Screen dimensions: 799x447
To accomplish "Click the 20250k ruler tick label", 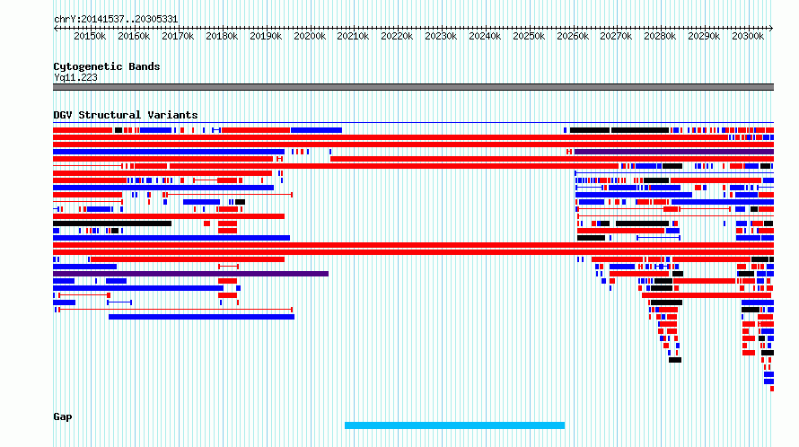I will 529,36.
